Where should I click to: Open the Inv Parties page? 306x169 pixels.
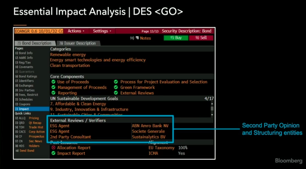pyautogui.click(x=25, y=90)
